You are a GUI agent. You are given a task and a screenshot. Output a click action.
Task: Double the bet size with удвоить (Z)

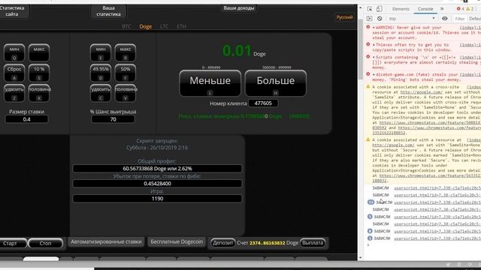click(14, 93)
